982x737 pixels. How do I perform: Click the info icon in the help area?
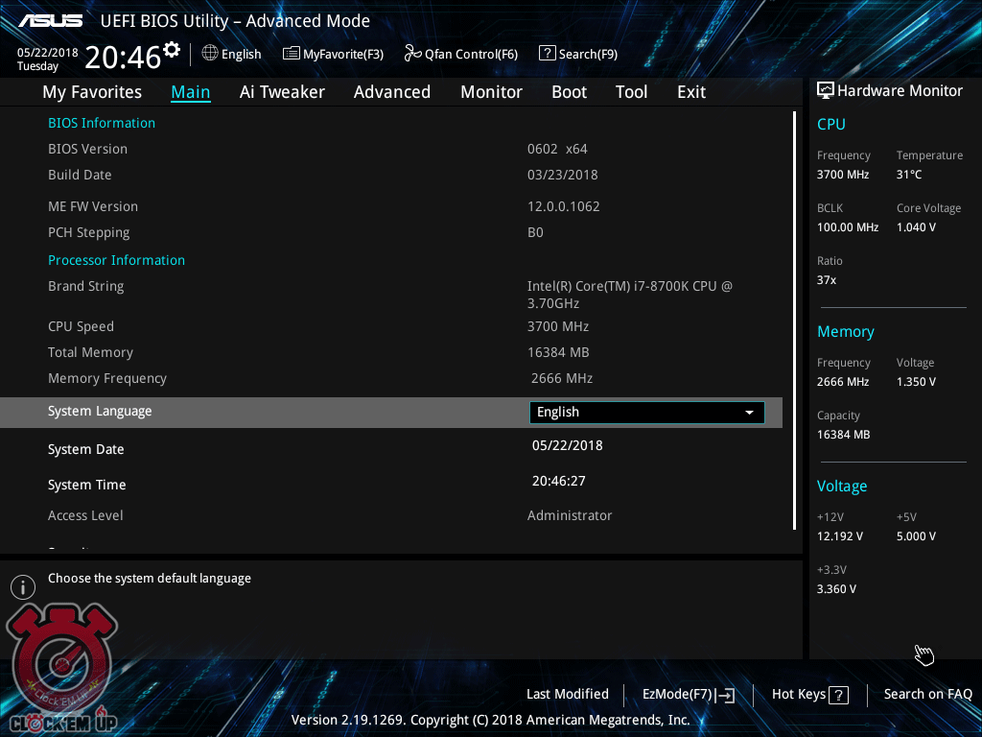(23, 586)
